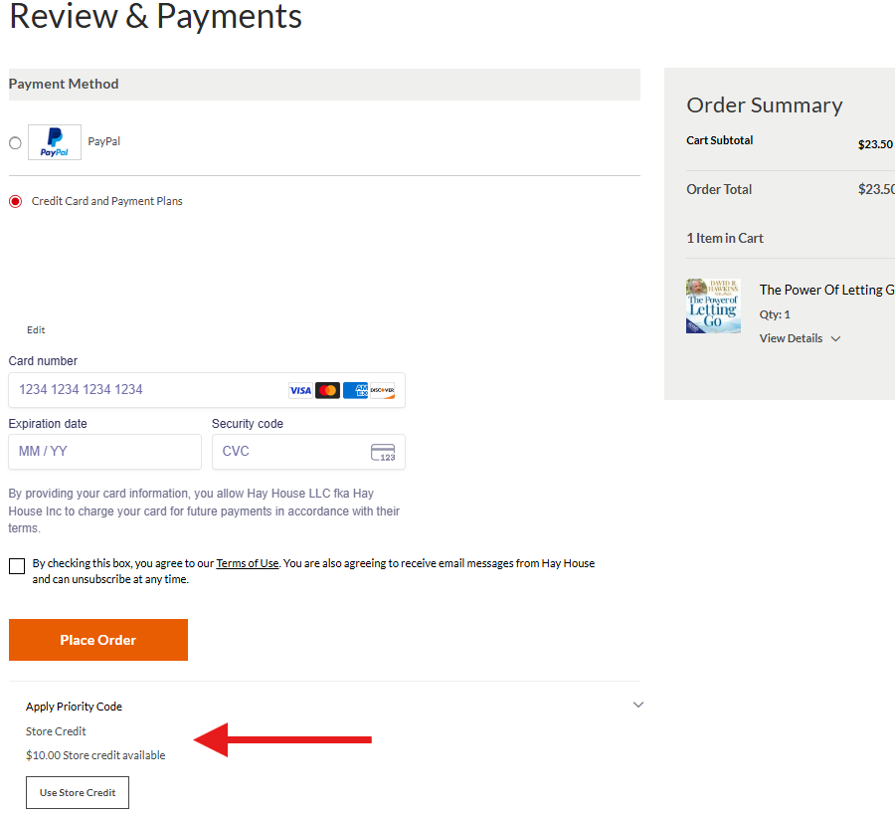
Task: Click the Mastercard logo icon
Action: click(327, 390)
